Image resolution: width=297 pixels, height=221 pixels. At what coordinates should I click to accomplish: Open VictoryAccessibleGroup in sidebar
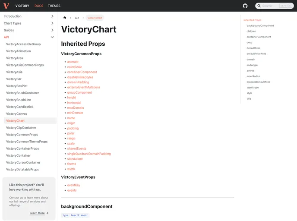[x=23, y=44]
